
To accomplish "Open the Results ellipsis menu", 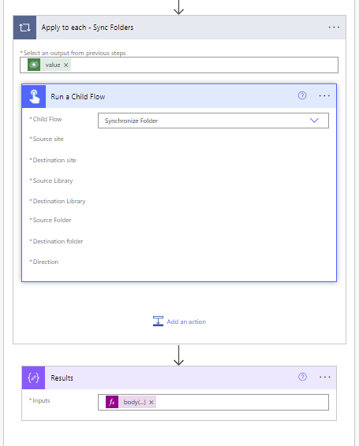I will (x=325, y=377).
